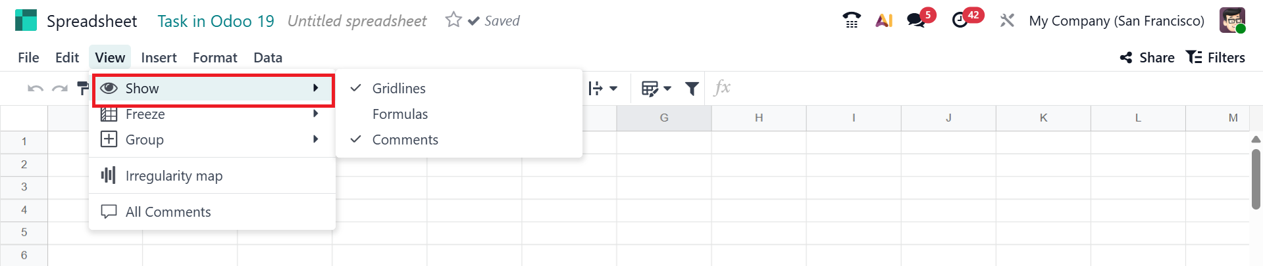
Task: Select column H header
Action: tap(759, 118)
